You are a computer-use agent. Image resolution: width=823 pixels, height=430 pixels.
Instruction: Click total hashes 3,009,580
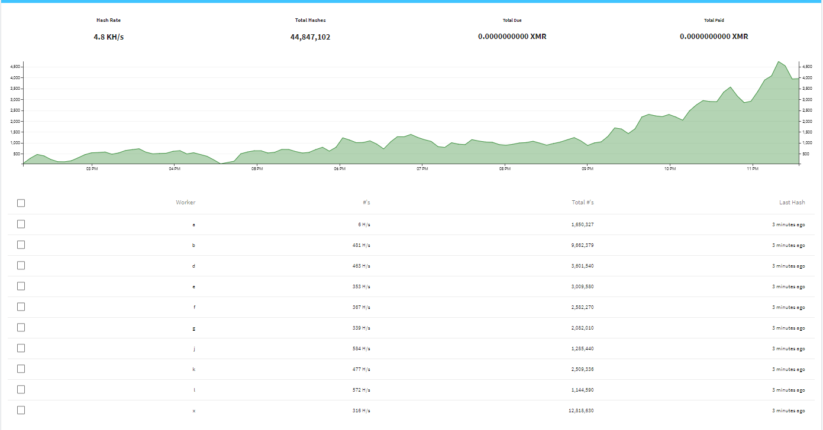coord(583,286)
